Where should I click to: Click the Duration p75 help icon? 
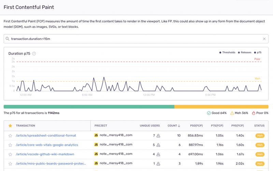click(34, 53)
